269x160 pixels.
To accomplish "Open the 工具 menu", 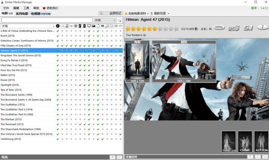I will pyautogui.click(x=26, y=8).
